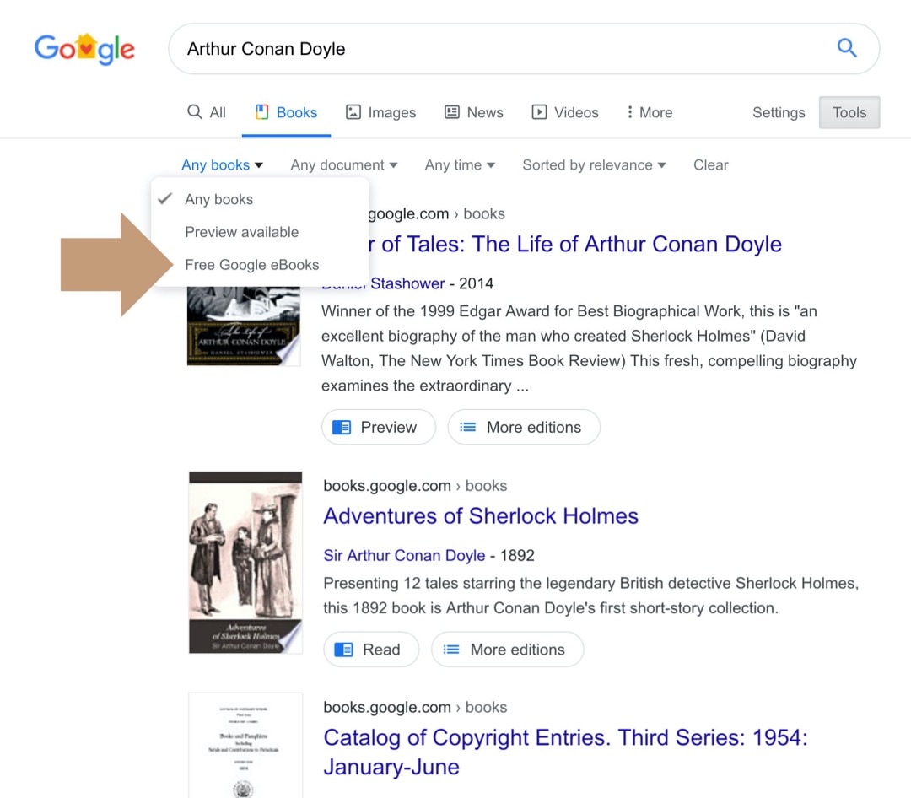The width and height of the screenshot is (911, 798).
Task: Select Preview available from the menu
Action: [x=241, y=232]
